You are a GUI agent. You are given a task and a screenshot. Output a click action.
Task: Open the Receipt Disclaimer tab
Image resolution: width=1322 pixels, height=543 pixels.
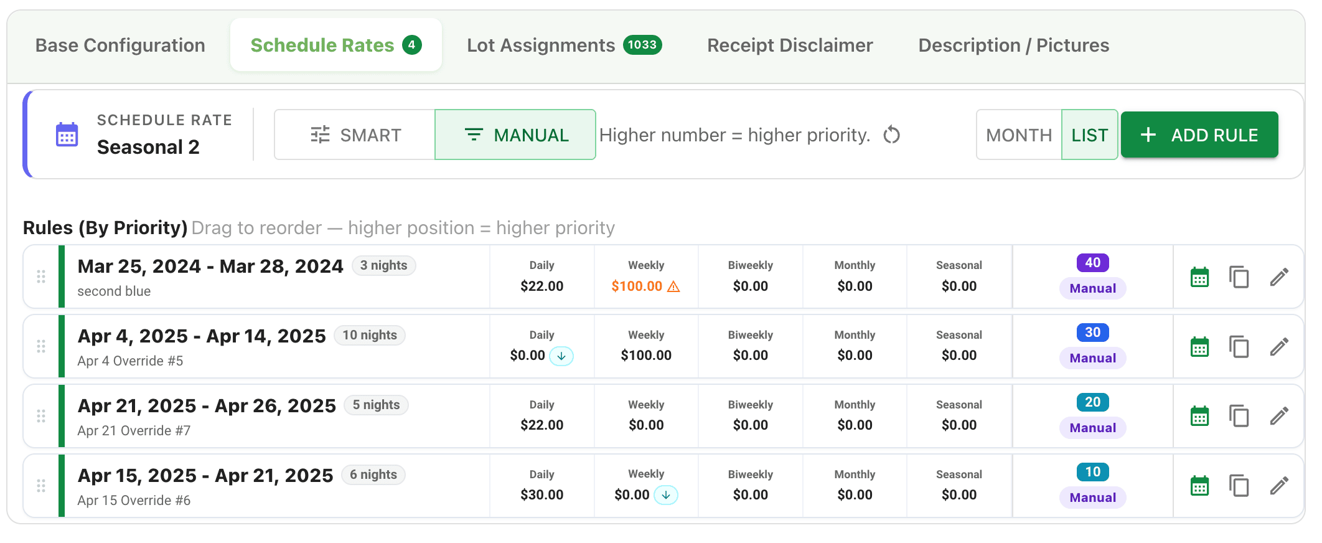point(790,45)
